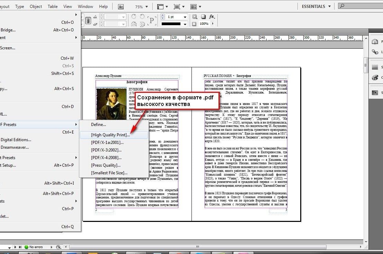Open the View menu

68,7
